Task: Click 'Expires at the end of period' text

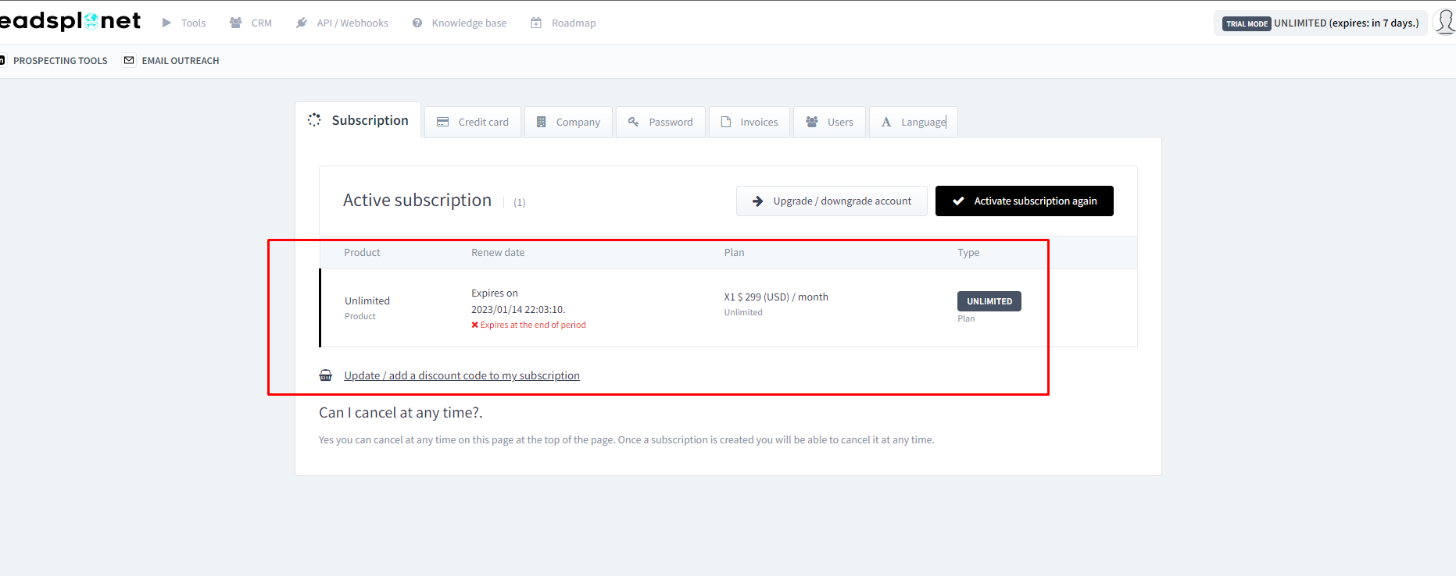Action: [x=533, y=325]
